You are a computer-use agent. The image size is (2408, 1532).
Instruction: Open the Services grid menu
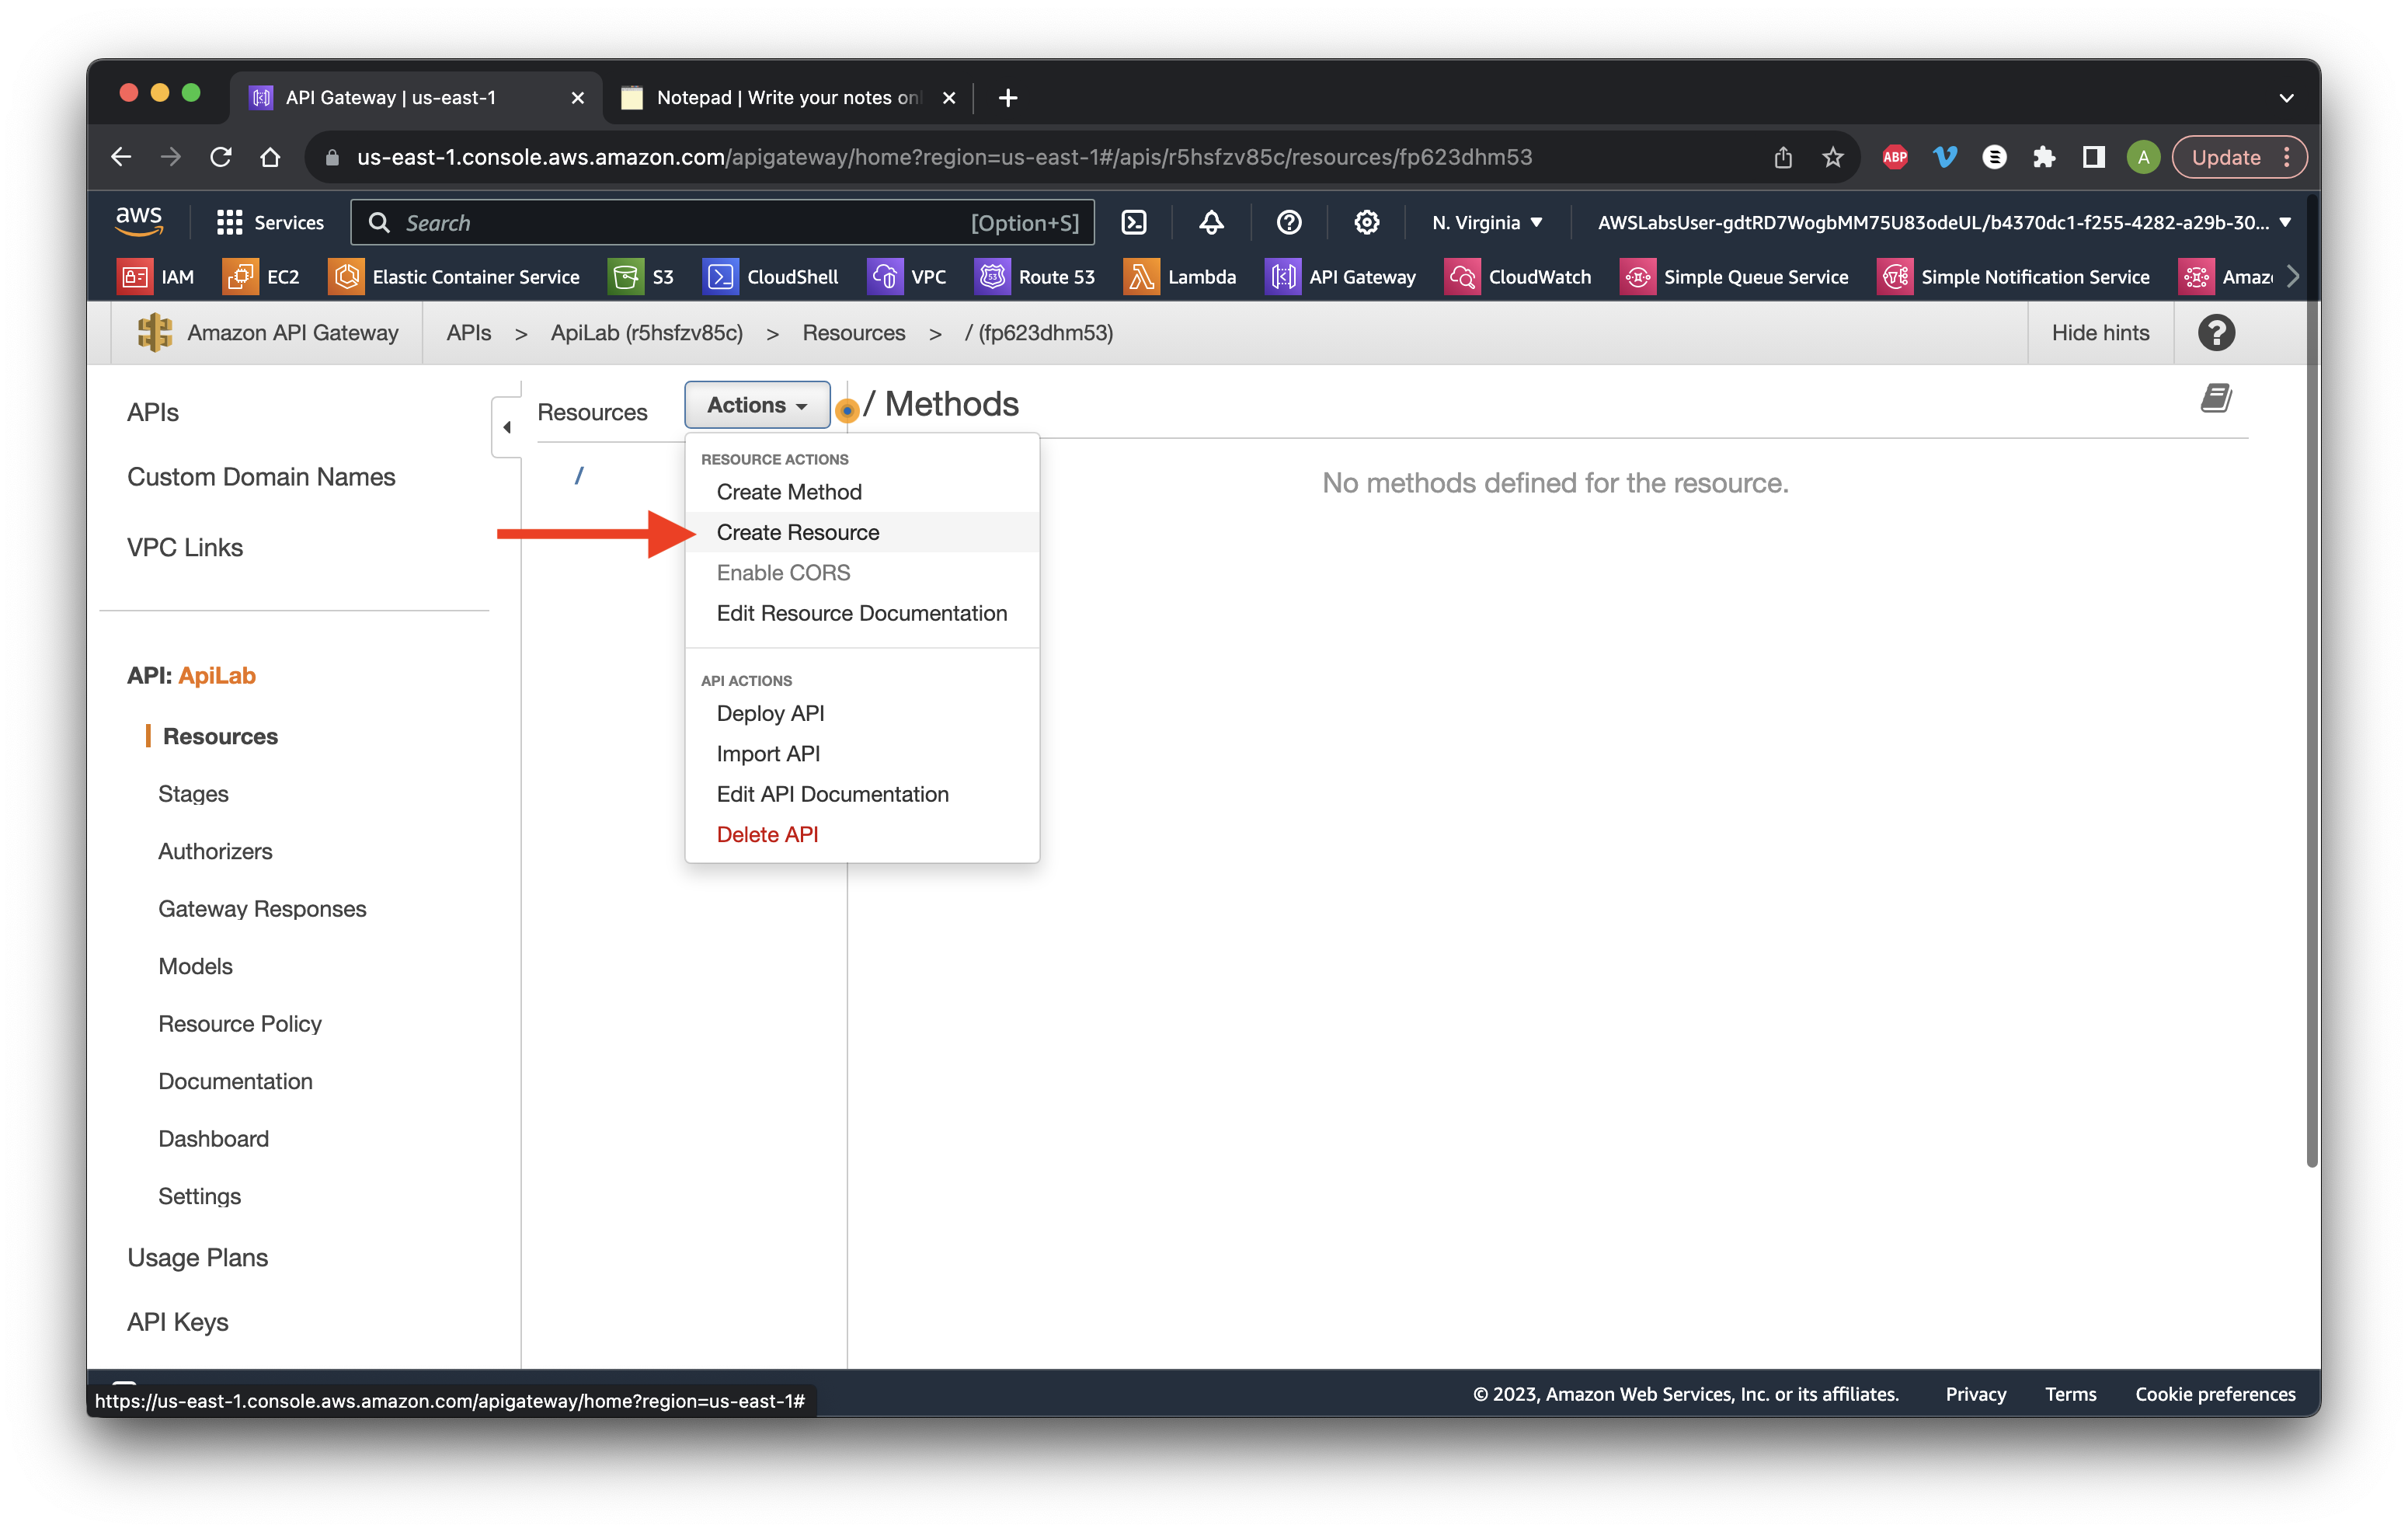[270, 222]
